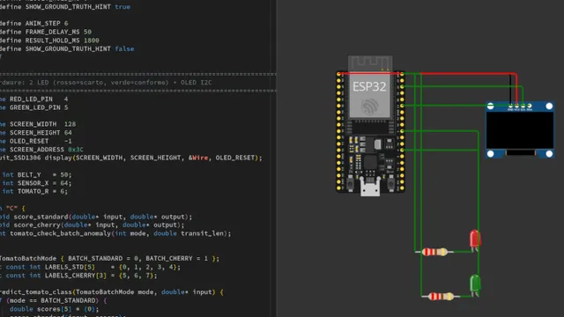Click the ESP32 chip label on the board
The image size is (564, 317).
point(369,86)
